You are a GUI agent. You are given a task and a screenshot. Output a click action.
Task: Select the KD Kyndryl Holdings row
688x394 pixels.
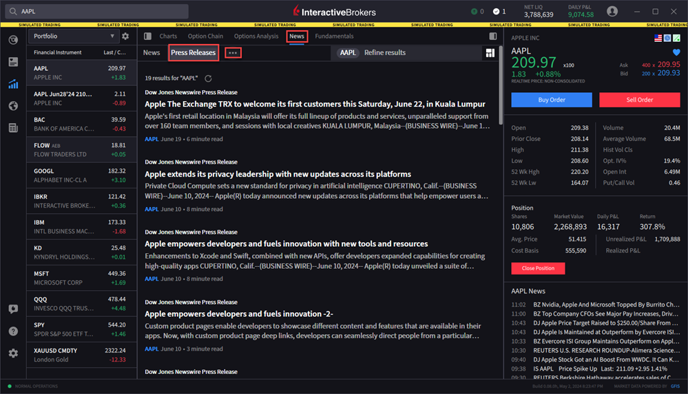[82, 252]
